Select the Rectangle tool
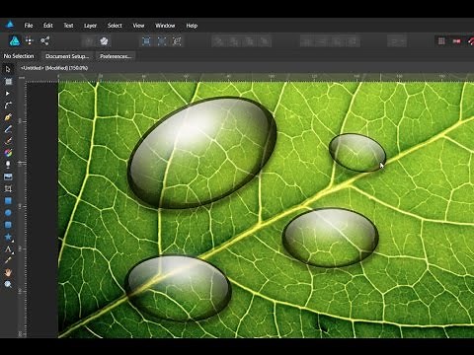 pos(8,200)
